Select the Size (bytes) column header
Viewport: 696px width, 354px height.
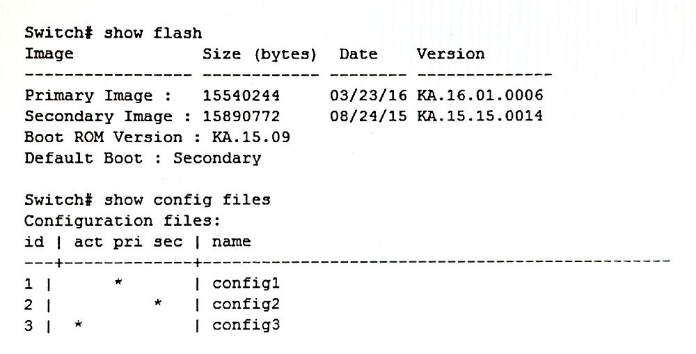[260, 54]
